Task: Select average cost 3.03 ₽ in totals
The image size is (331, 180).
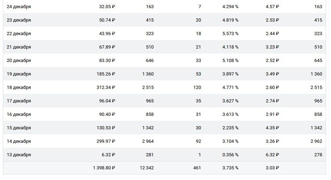Action: [x=272, y=168]
